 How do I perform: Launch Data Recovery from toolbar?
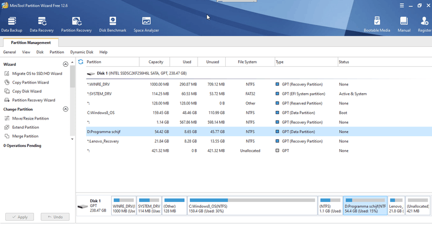pos(42,23)
